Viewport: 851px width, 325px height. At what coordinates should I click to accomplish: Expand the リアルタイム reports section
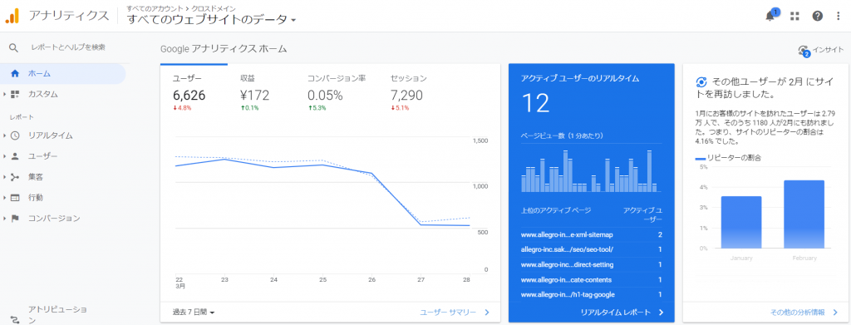pos(4,135)
